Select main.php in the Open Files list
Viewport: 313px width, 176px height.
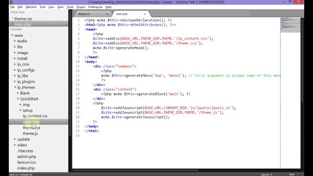coord(23,24)
